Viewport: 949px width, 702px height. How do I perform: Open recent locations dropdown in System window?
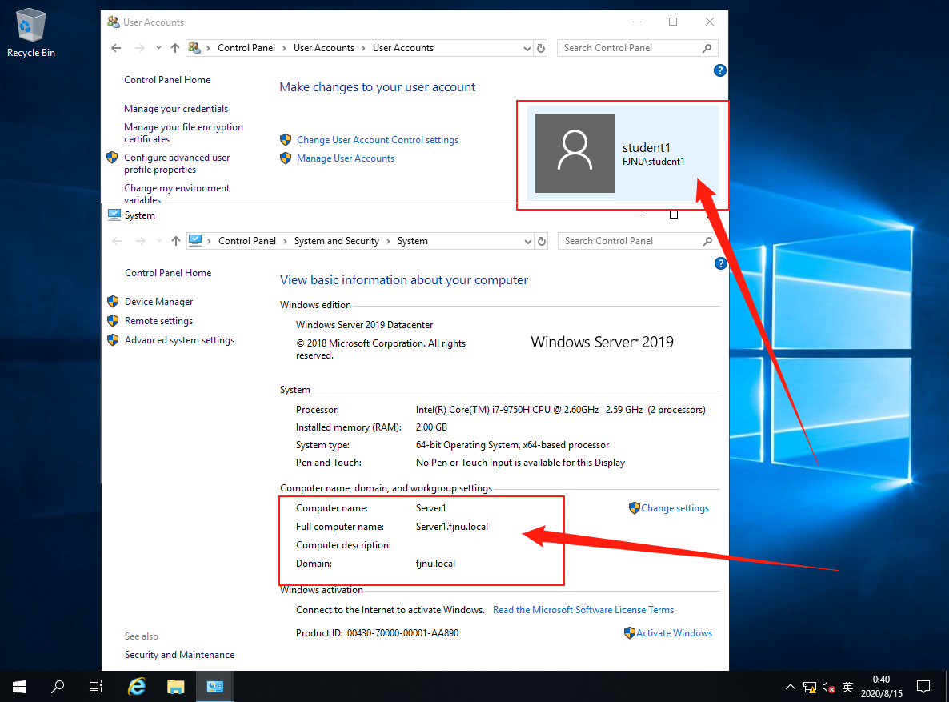click(160, 240)
